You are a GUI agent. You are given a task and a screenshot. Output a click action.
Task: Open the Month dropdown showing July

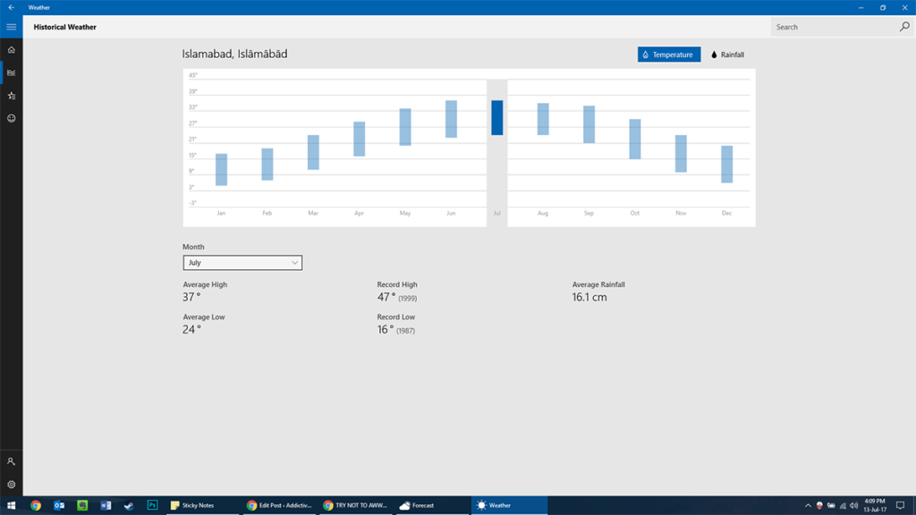coord(242,262)
